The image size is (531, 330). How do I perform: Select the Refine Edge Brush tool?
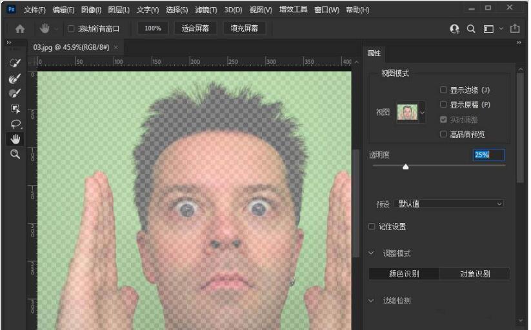(x=14, y=78)
